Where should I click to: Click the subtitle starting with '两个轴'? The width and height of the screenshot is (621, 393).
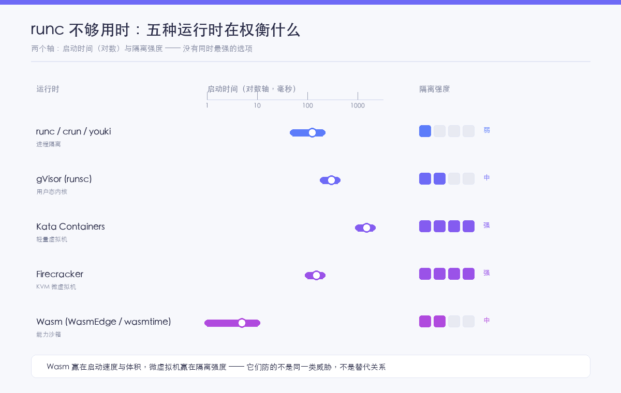(142, 49)
